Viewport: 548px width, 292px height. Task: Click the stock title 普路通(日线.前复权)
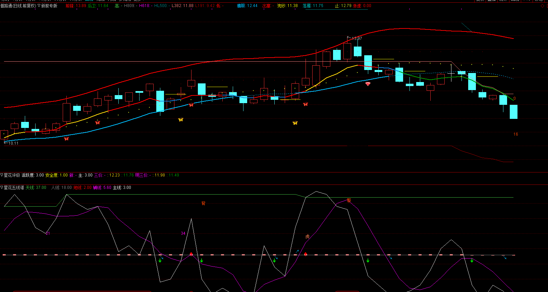18,6
